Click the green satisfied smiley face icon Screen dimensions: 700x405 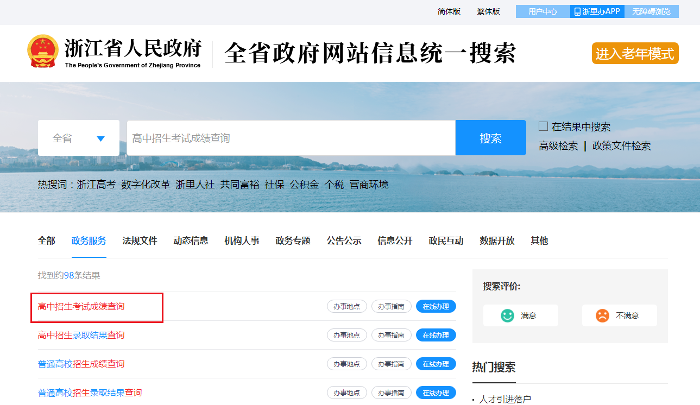507,315
